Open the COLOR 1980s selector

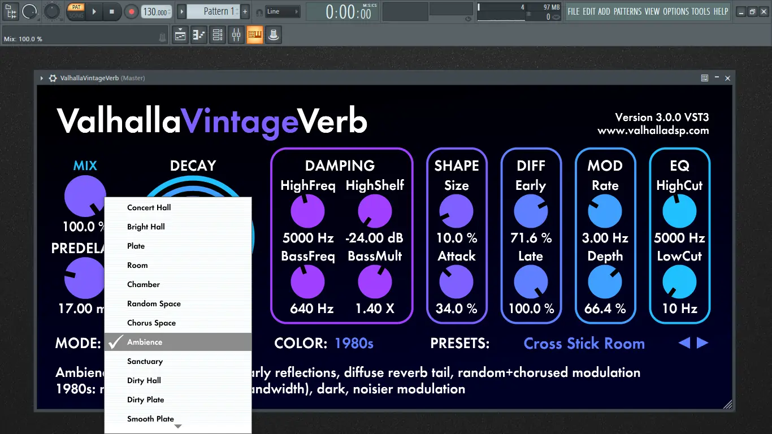(354, 343)
